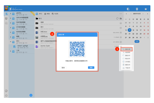The height and width of the screenshot is (103, 154).
Task: Open more options for the 照片 folder row
Action: click(x=121, y=28)
